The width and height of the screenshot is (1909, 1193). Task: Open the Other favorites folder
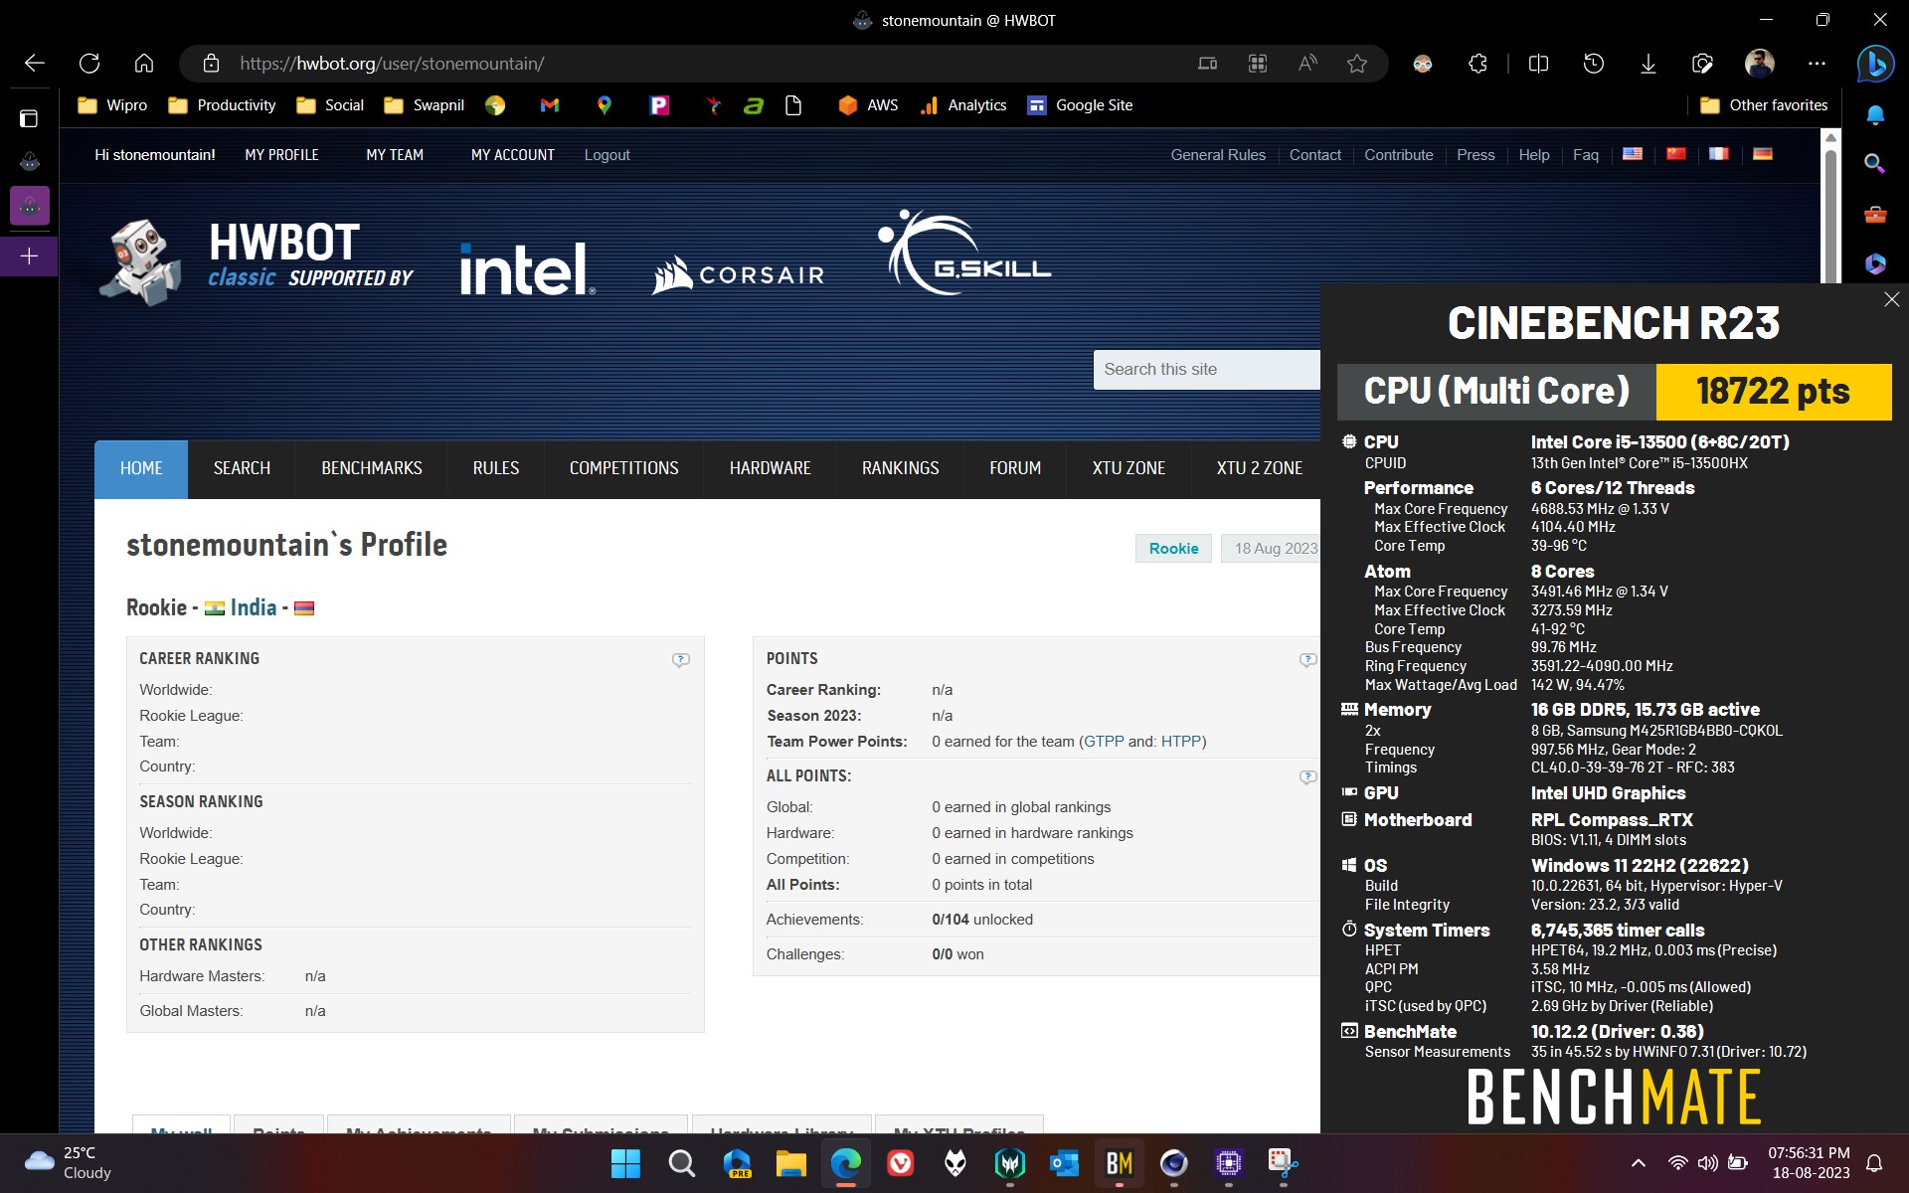tap(1764, 105)
